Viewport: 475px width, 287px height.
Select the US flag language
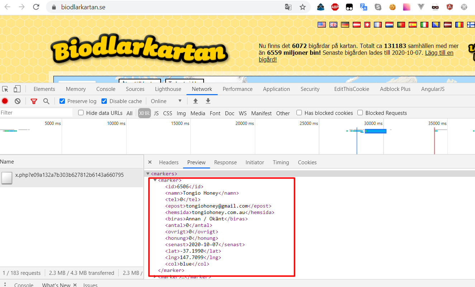coord(322,25)
